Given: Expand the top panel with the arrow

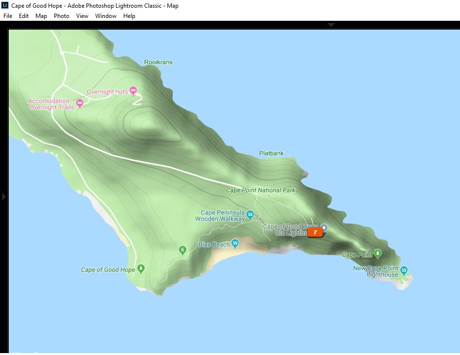Looking at the screenshot, I should click(x=331, y=25).
